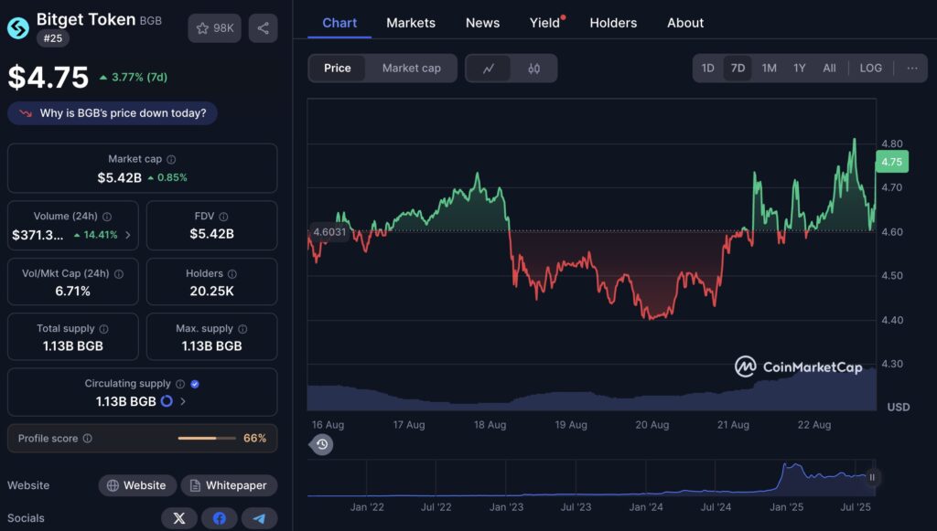Open the Chart tab

(339, 23)
